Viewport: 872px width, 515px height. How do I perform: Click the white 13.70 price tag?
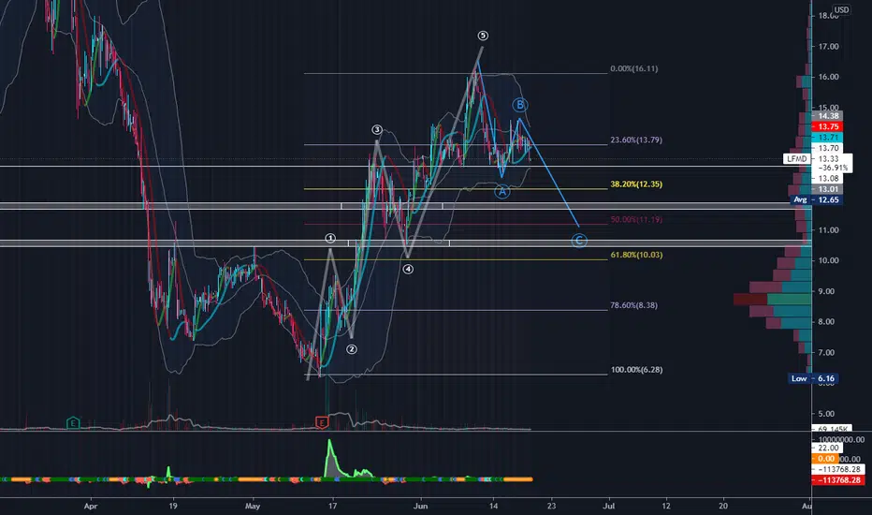[827, 148]
